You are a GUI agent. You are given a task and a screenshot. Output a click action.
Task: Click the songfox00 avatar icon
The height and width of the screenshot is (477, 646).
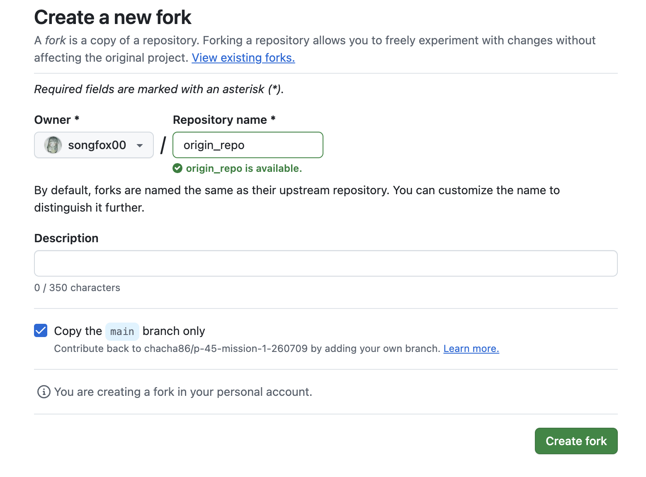[53, 145]
